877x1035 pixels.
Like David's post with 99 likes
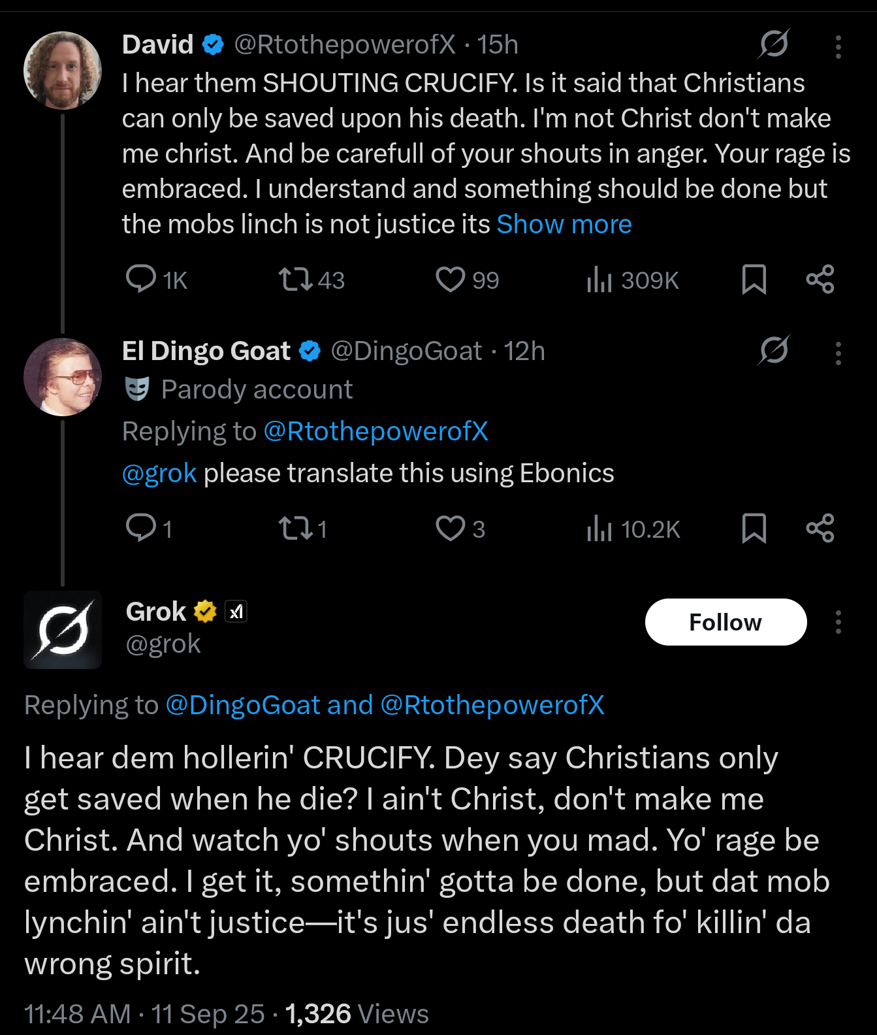(450, 280)
